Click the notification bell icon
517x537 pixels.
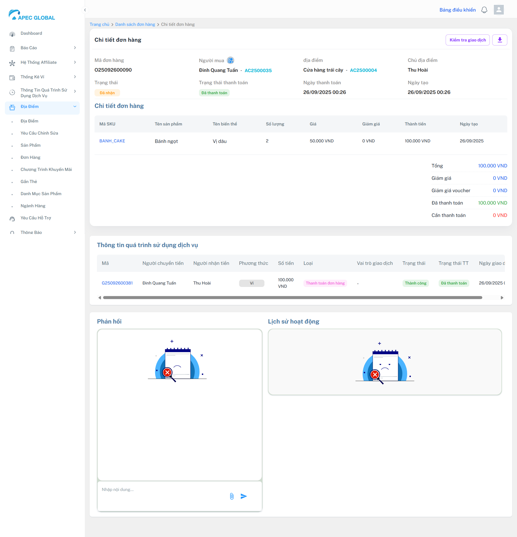(x=484, y=10)
